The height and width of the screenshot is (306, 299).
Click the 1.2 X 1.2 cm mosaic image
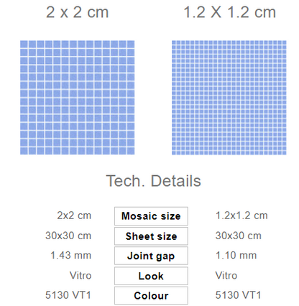pyautogui.click(x=229, y=98)
